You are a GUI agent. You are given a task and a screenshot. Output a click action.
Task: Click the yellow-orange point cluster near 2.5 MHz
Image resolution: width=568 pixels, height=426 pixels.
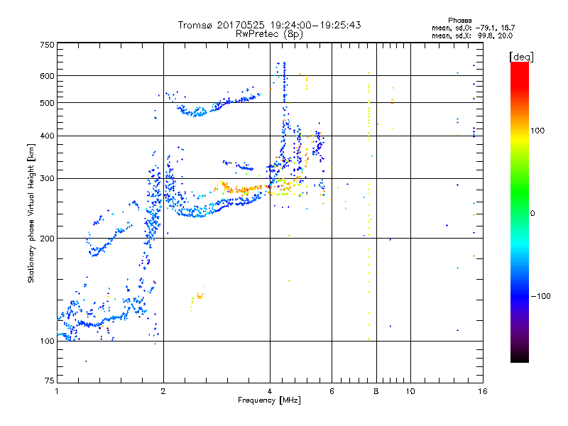[197, 297]
